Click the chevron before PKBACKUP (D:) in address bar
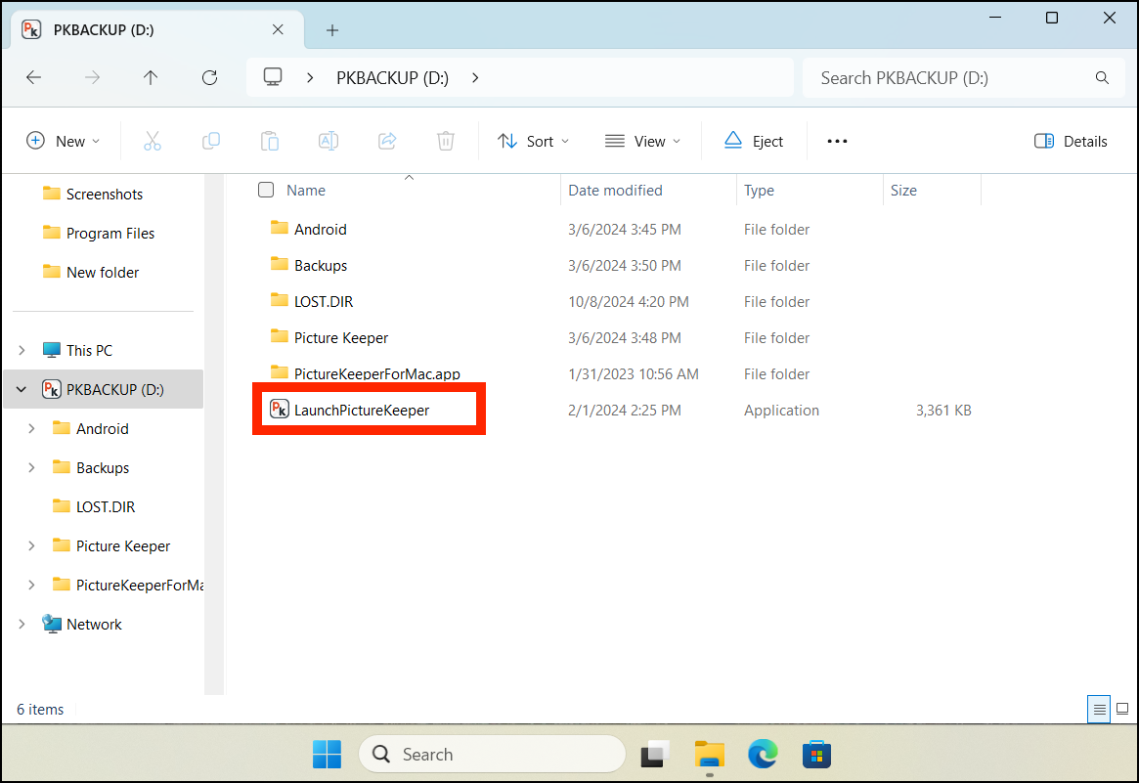Viewport: 1139px width, 783px height. pos(310,78)
